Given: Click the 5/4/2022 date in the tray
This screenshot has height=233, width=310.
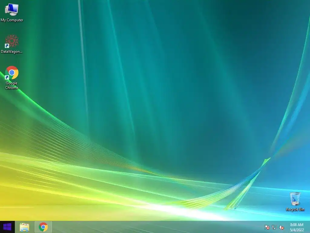Looking at the screenshot, I should 297,230.
